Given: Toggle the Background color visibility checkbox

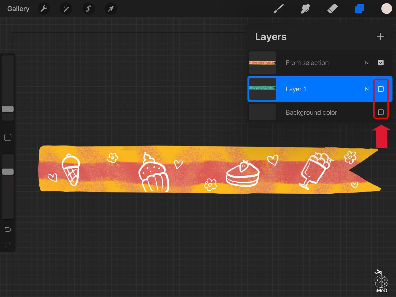Looking at the screenshot, I should 381,112.
